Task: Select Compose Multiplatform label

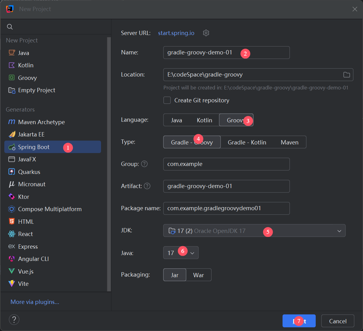Action: click(50, 209)
